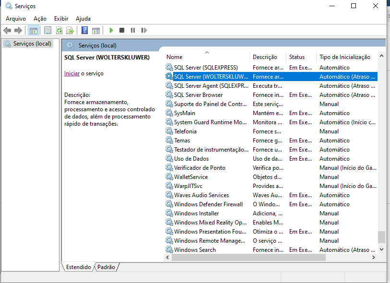Sort services by the Nome column header
390x283 pixels.
pos(207,57)
